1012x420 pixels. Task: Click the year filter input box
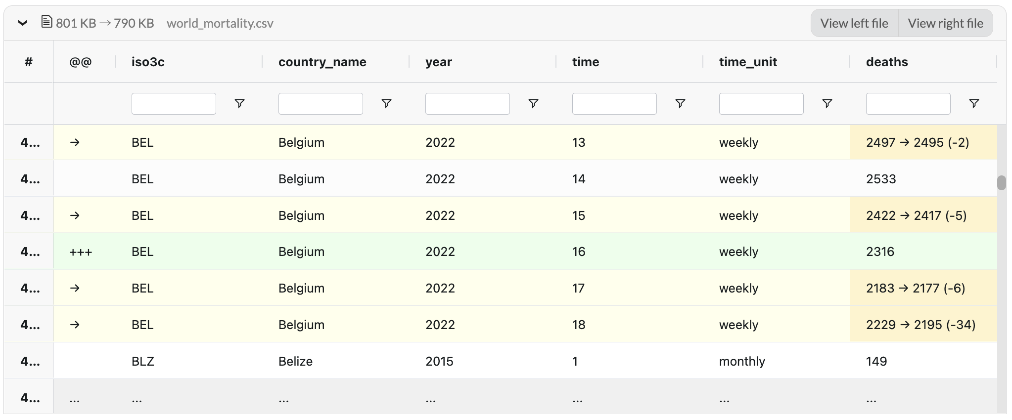coord(467,103)
